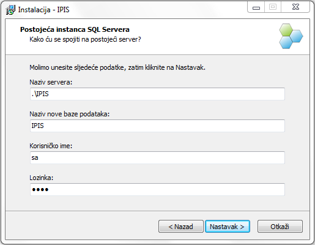The height and width of the screenshot is (245, 315).
Task: Click the 'Postojeća instanca SQL Servera' heading
Action: point(75,29)
